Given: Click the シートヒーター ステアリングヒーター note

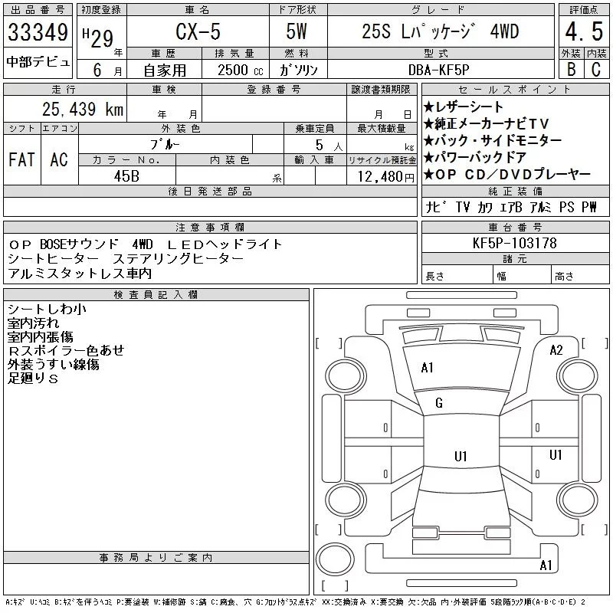Looking at the screenshot, I should point(125,259).
